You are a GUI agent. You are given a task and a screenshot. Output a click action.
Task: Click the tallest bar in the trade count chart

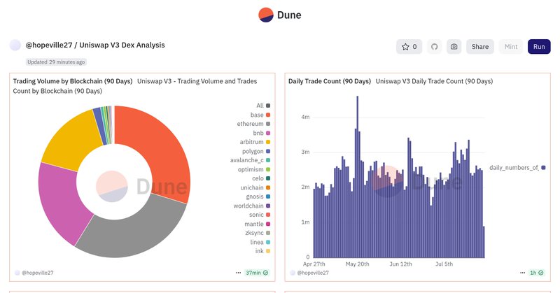point(358,177)
